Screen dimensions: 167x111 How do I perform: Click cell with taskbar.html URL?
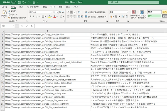point(47,52)
